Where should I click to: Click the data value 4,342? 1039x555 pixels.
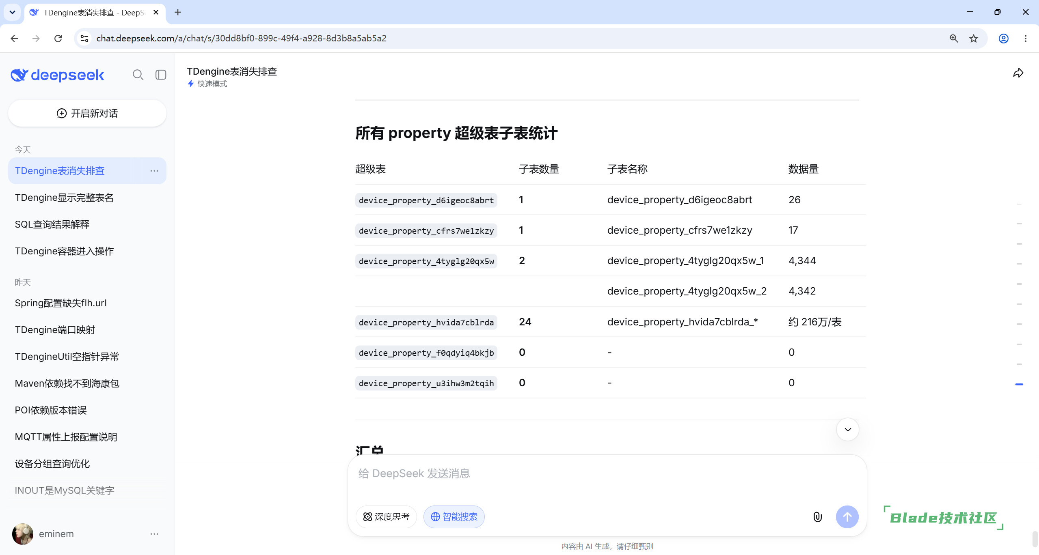802,291
